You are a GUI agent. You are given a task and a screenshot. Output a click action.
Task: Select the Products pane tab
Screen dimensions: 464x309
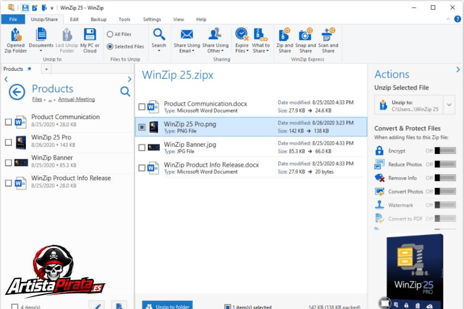point(17,69)
